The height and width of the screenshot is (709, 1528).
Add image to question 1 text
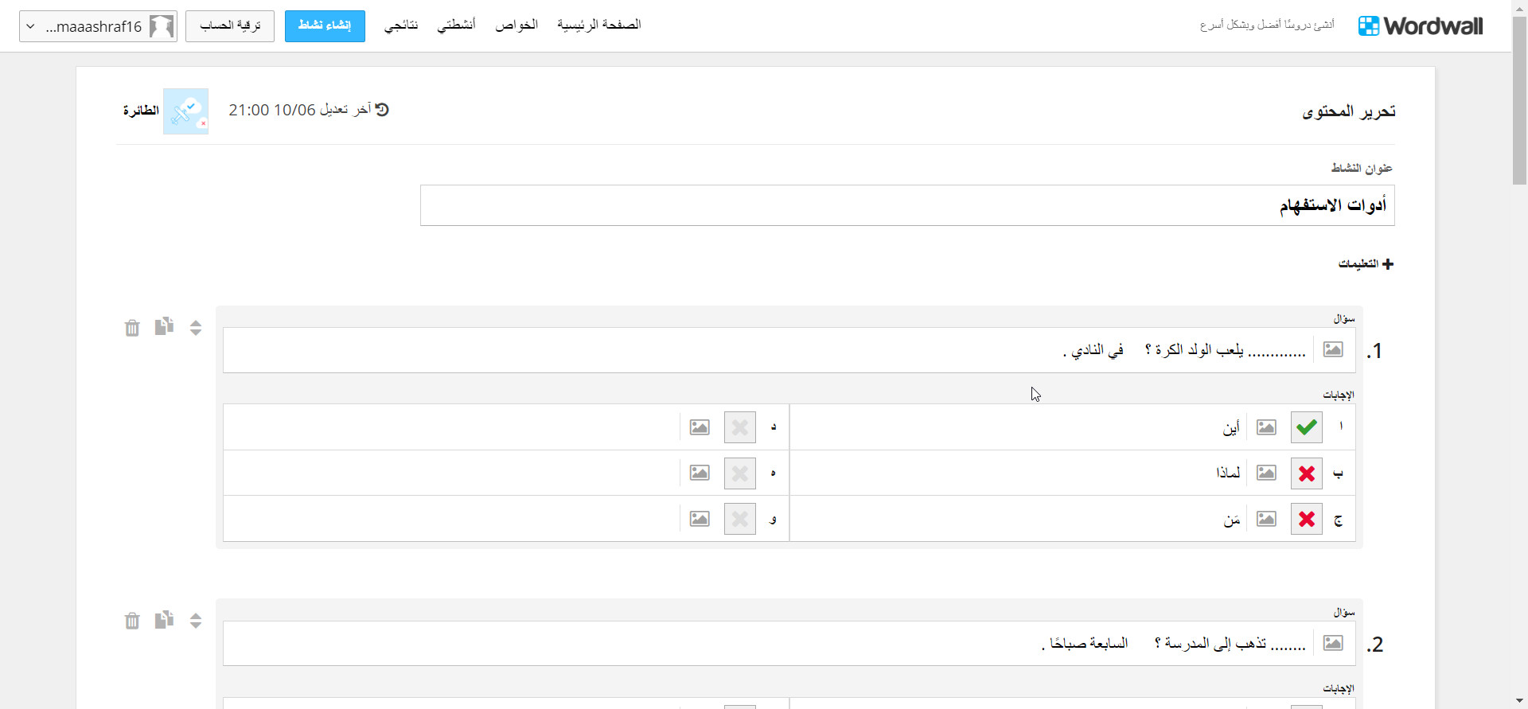coord(1333,349)
